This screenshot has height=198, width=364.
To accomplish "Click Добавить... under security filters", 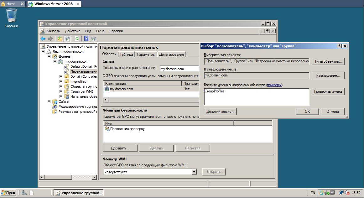I will click(120, 148).
